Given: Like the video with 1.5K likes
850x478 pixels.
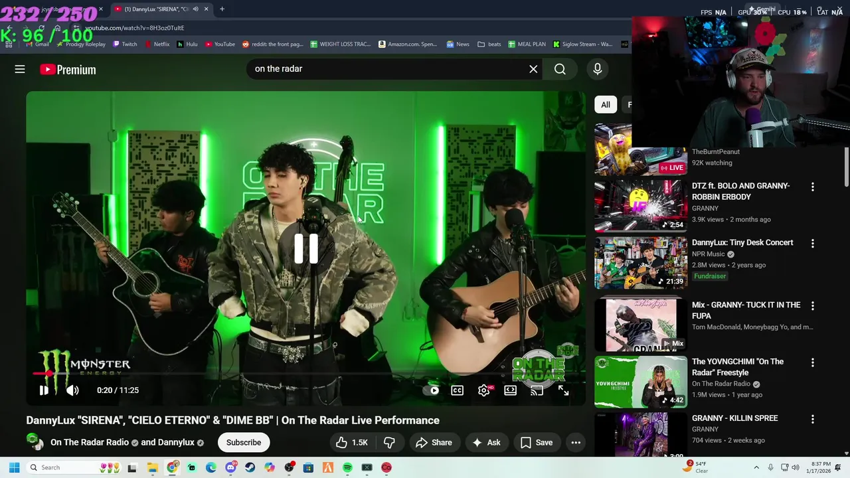Looking at the screenshot, I should click(x=352, y=443).
